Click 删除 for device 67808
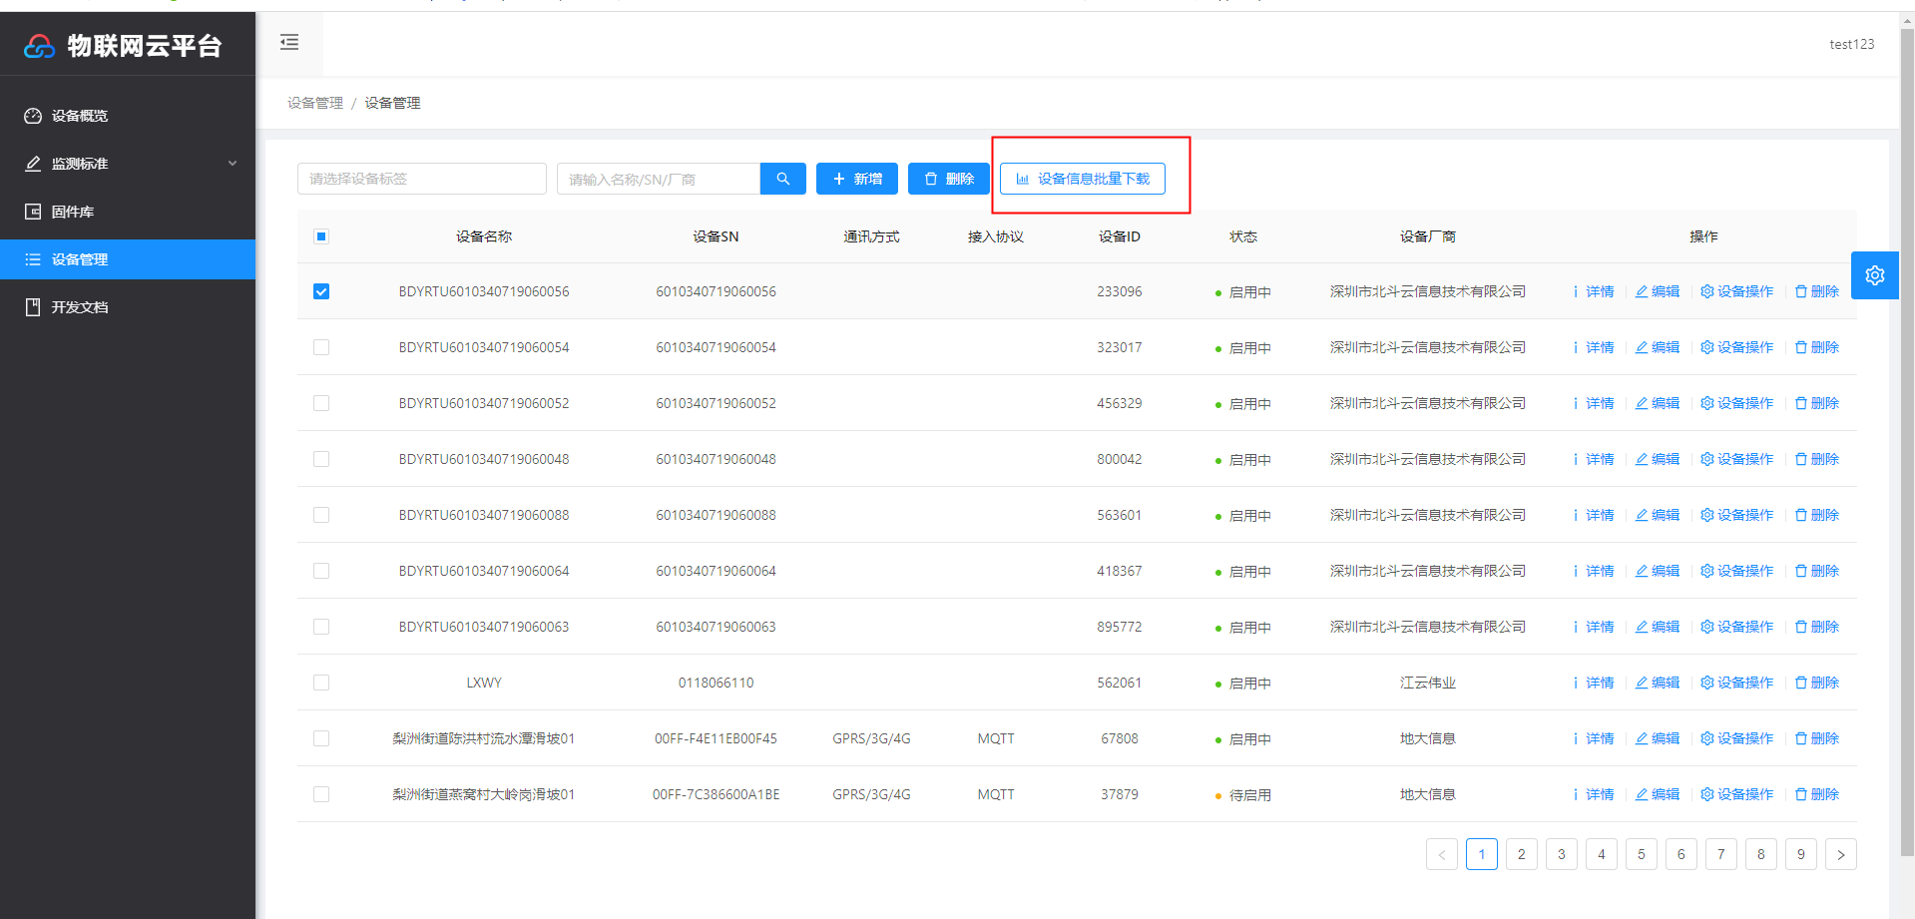The width and height of the screenshot is (1915, 919). [1817, 738]
